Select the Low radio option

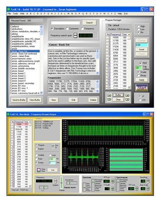138,29
